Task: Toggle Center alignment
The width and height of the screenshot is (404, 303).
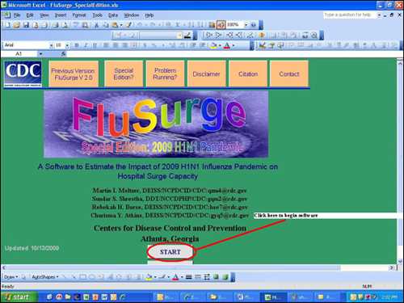Action: [116, 45]
